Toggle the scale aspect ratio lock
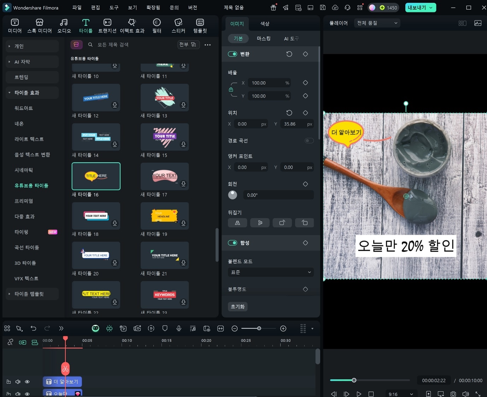Viewport: 487px width, 397px height. click(x=231, y=89)
